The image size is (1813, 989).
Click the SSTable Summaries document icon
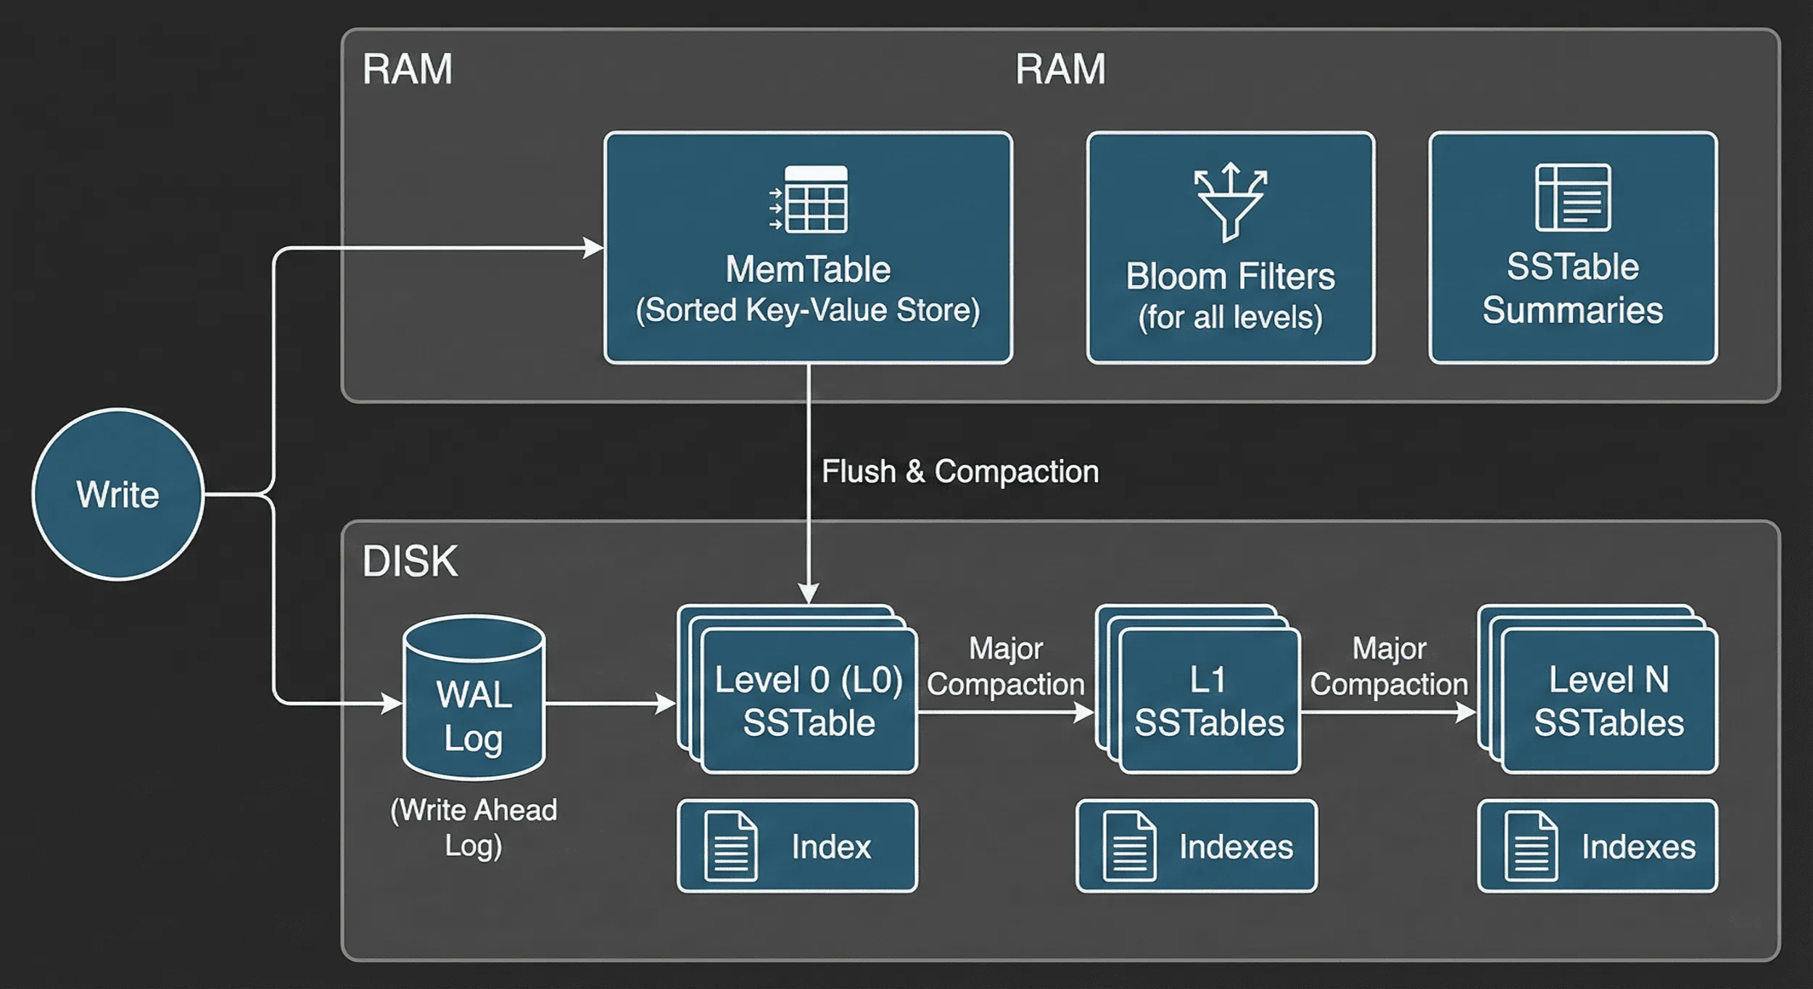click(1573, 197)
